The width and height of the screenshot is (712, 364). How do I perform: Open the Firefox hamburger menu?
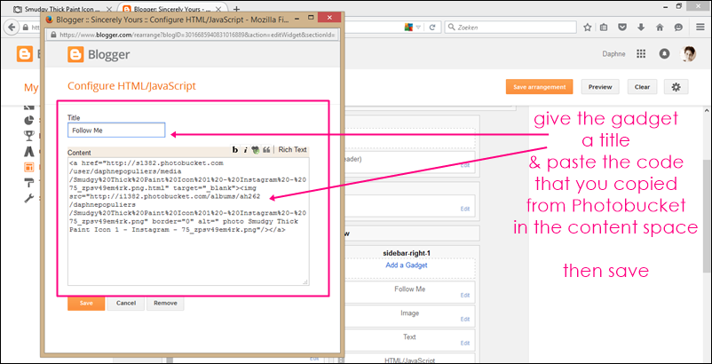click(x=700, y=28)
